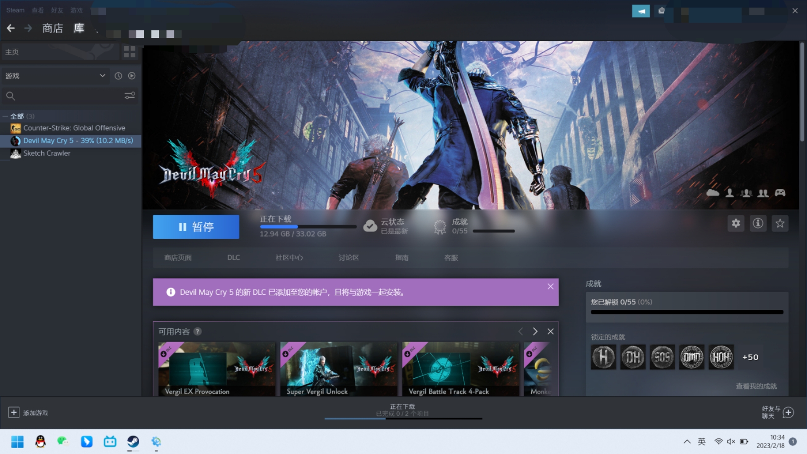Dismiss the purple DLC notification banner
Screen dimensions: 807x454
550,287
